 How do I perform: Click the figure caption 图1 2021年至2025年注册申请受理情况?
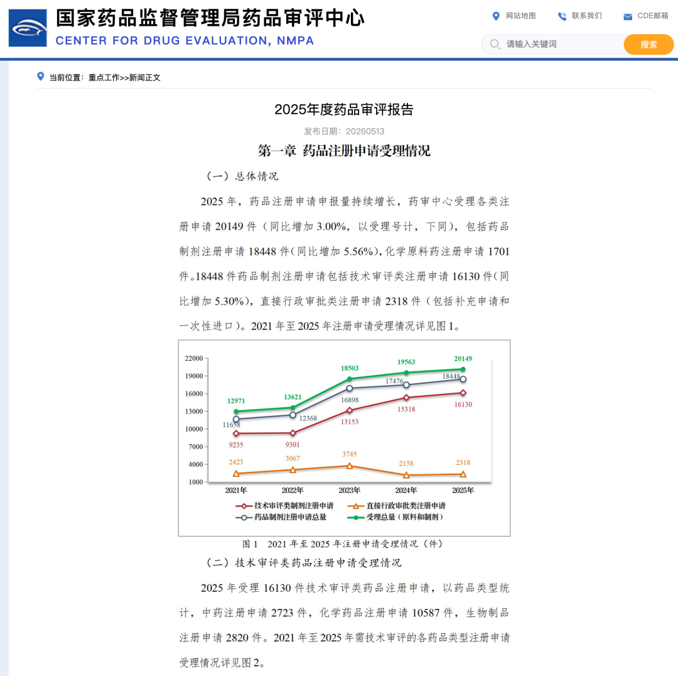342,544
